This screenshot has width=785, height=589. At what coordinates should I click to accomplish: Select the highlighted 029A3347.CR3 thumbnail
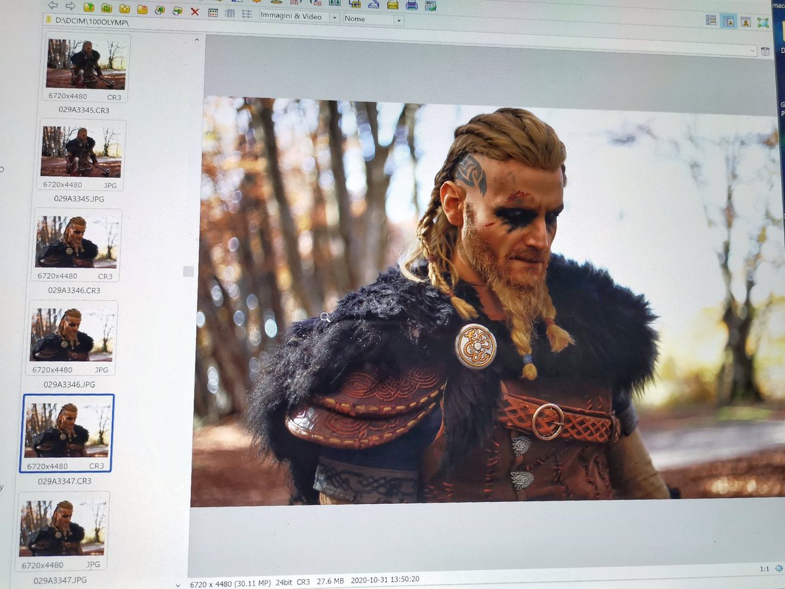click(x=67, y=433)
